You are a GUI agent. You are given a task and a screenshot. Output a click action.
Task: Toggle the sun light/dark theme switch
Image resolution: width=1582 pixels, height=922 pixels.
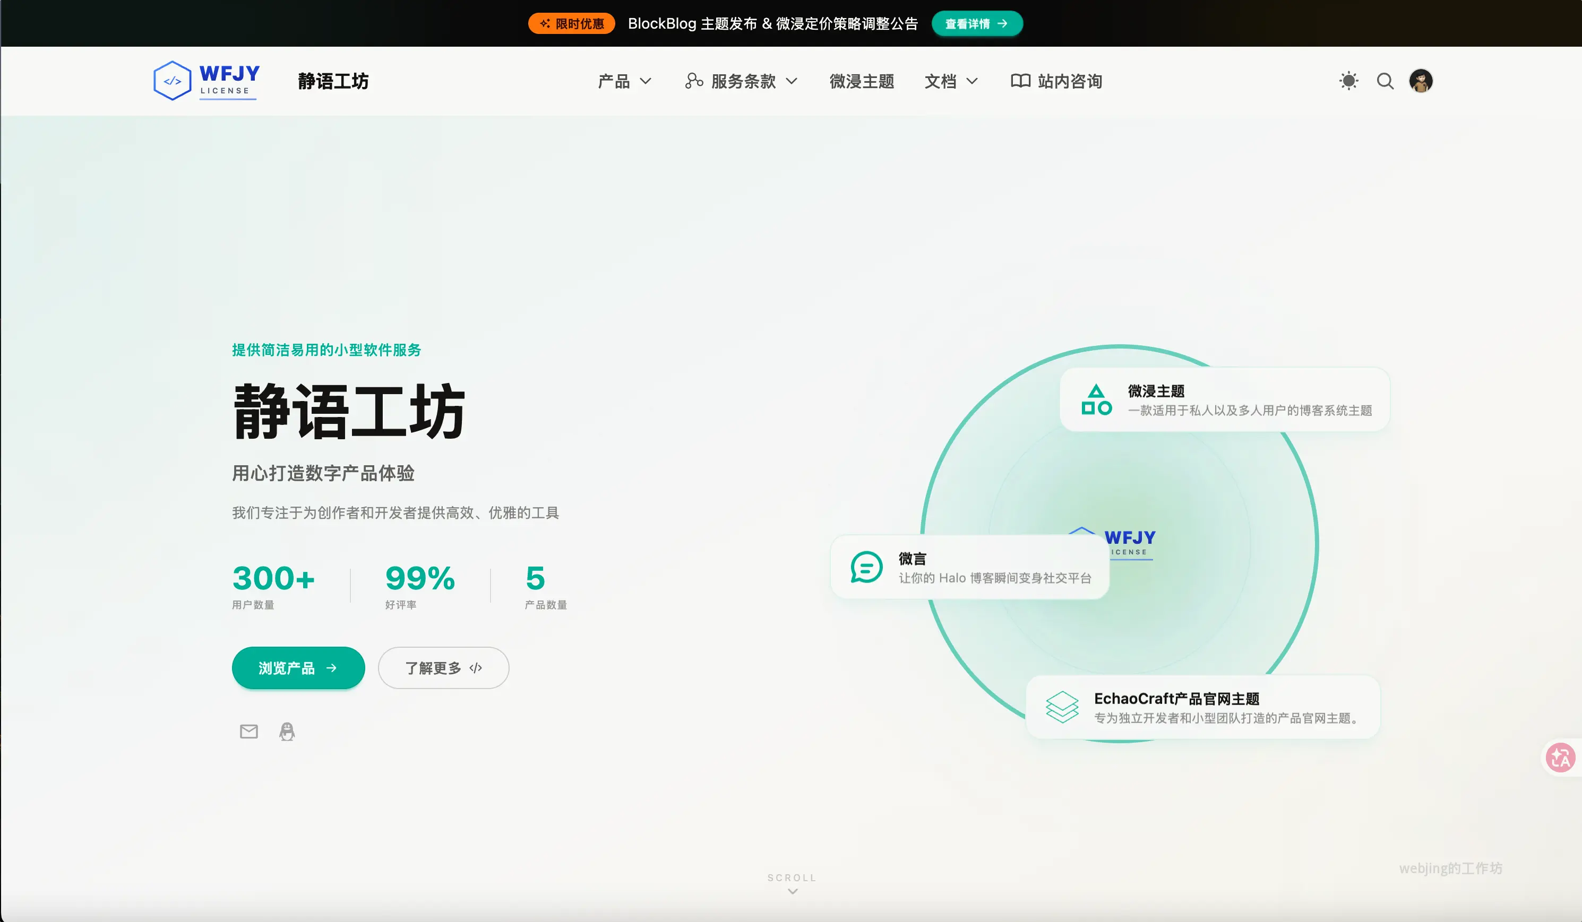click(1348, 81)
